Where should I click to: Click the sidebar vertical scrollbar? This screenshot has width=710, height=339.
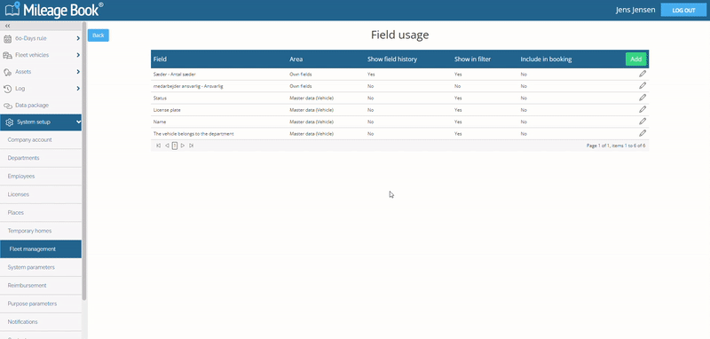click(84, 161)
